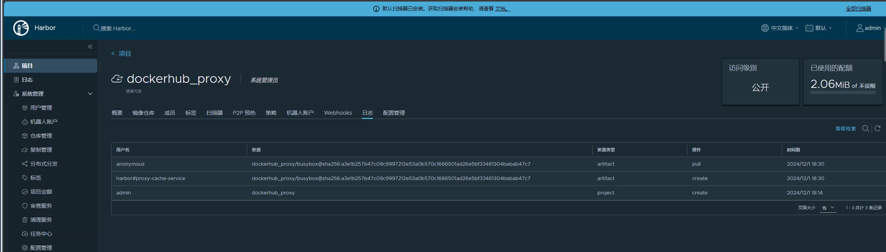The image size is (886, 252).
Task: Switch to the 扫描器 tab
Action: [x=215, y=113]
